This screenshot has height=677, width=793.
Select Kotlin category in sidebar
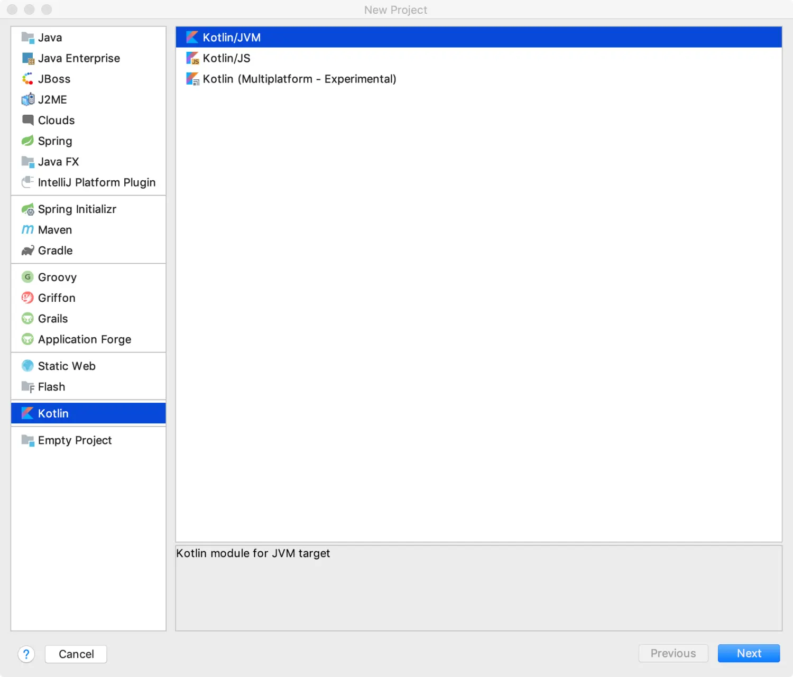click(88, 413)
